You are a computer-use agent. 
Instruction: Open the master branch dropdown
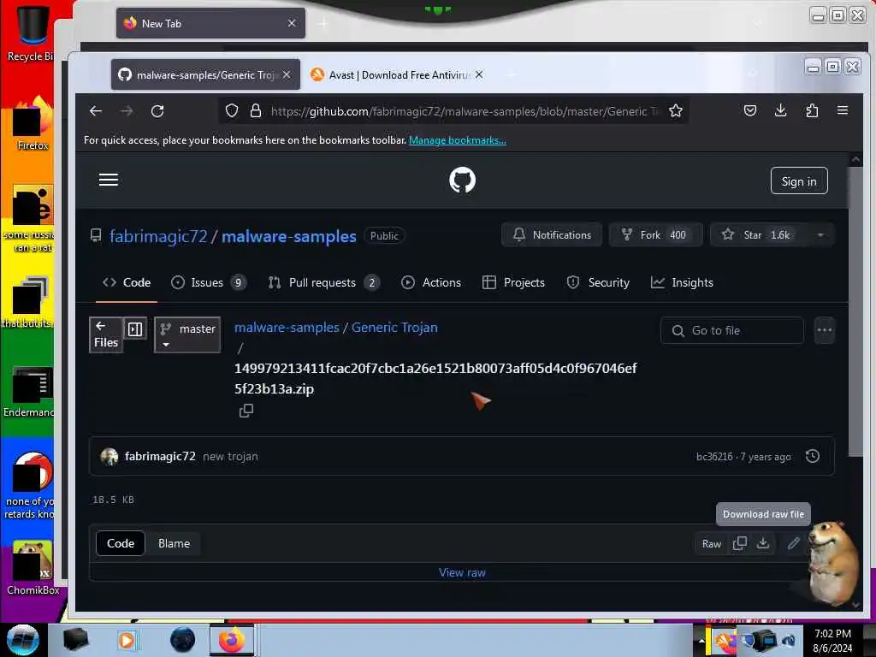(x=187, y=334)
